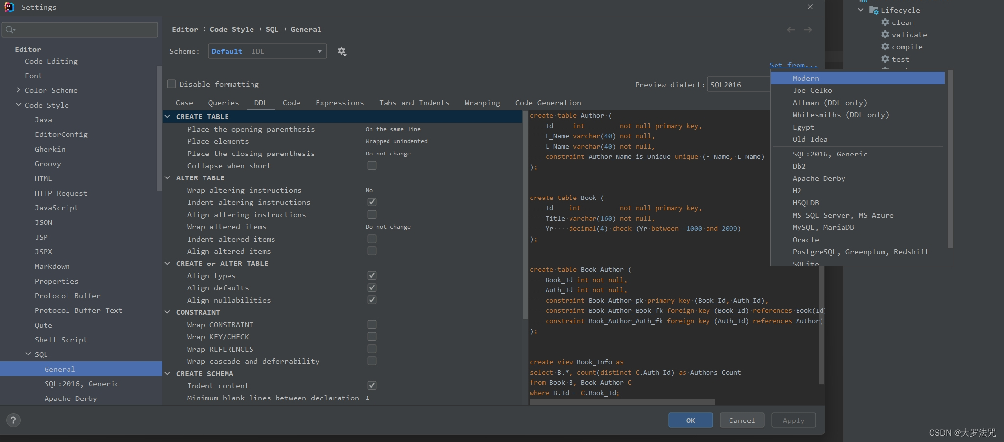
Task: Click the Set from... link
Action: 794,65
